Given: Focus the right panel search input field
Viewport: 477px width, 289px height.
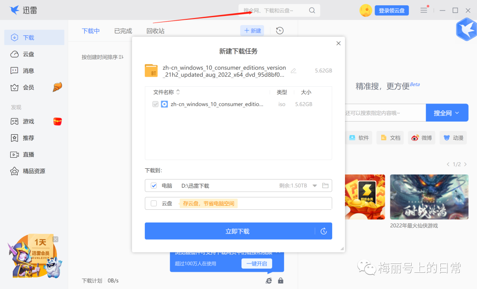Looking at the screenshot, I should pyautogui.click(x=385, y=113).
